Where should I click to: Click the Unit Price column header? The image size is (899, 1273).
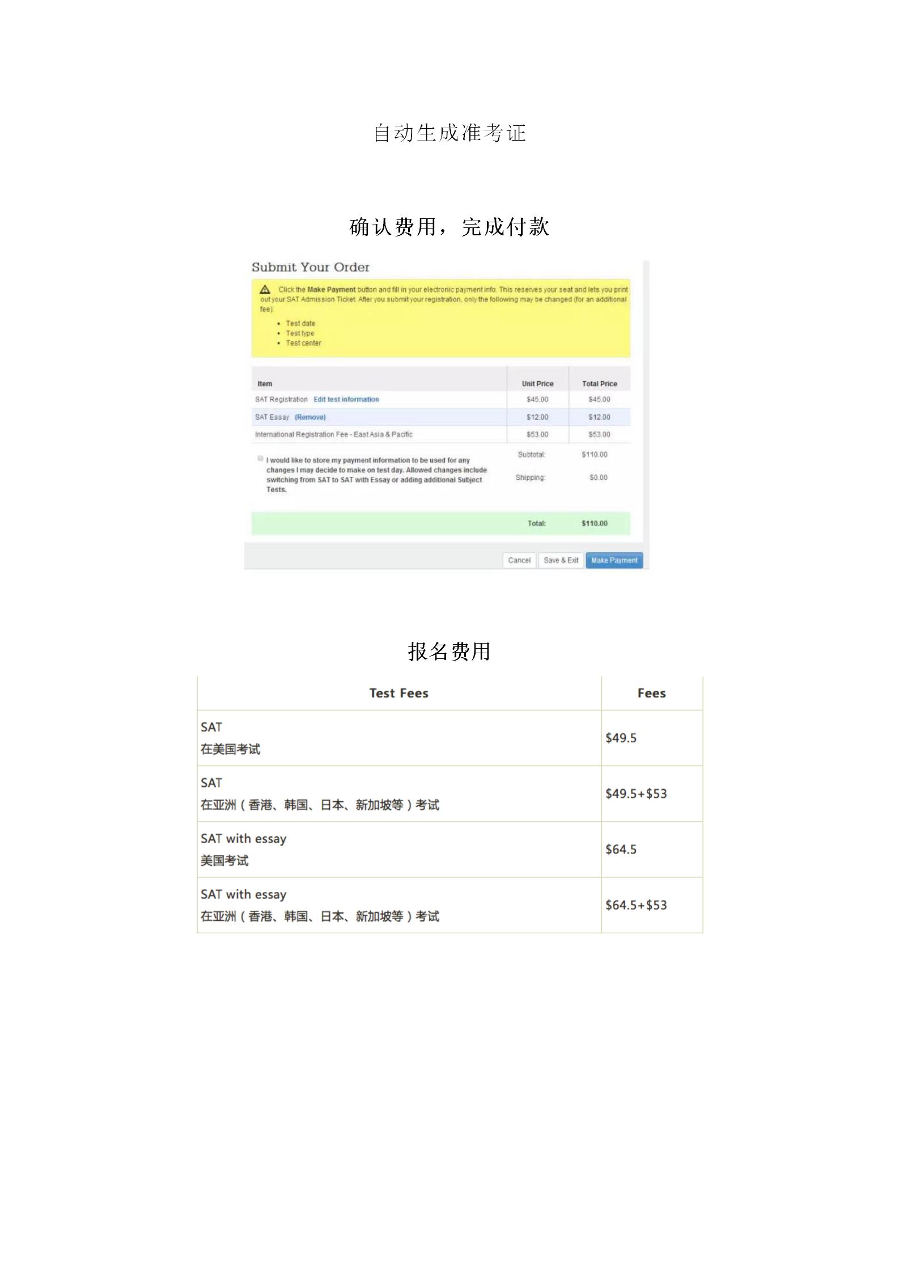coord(537,384)
